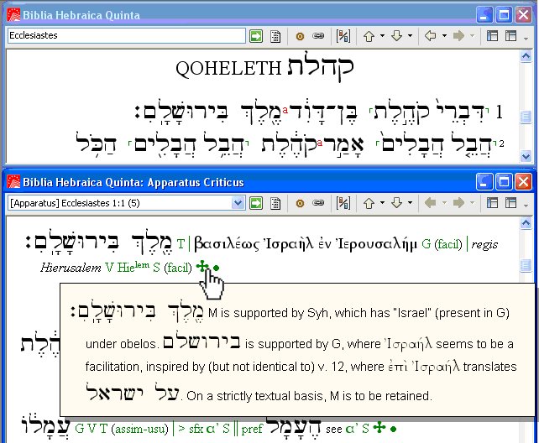Click the up arrow in the top window toolbar
This screenshot has height=443, width=539.
pos(369,36)
